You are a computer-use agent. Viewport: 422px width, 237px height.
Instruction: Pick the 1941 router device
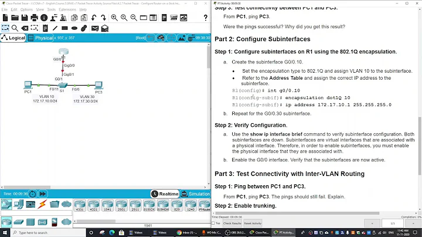[x=107, y=205]
